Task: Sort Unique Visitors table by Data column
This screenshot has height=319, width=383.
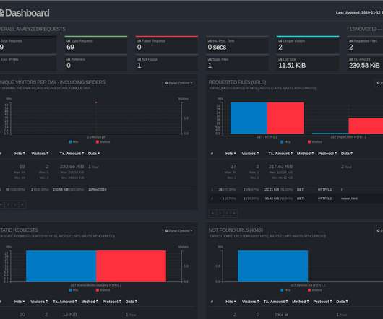Action: pos(94,154)
